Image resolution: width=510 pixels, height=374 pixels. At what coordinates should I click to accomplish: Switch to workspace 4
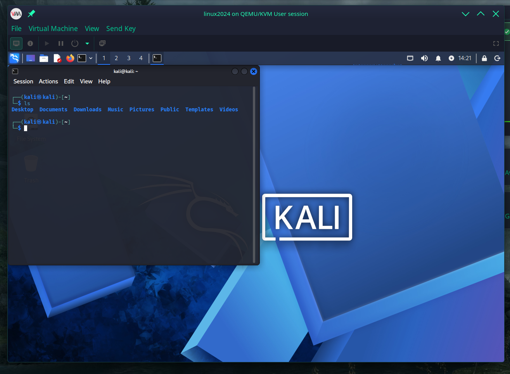141,58
